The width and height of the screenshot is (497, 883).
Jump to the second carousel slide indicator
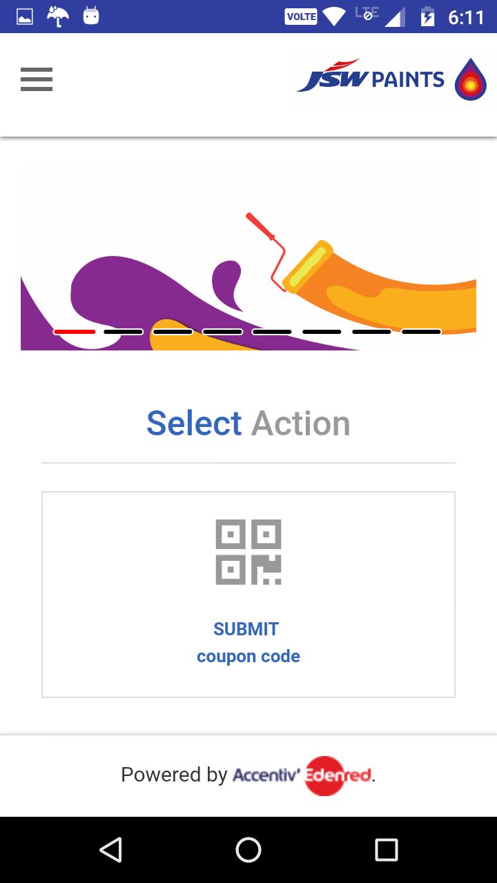124,332
